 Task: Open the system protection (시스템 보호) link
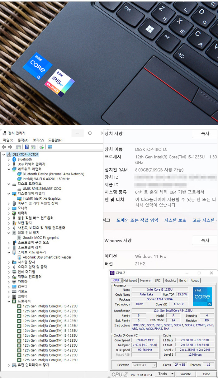(175, 220)
